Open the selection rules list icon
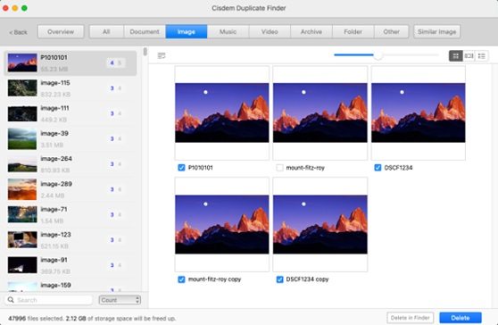Viewport: 498px width, 325px height. (162, 56)
